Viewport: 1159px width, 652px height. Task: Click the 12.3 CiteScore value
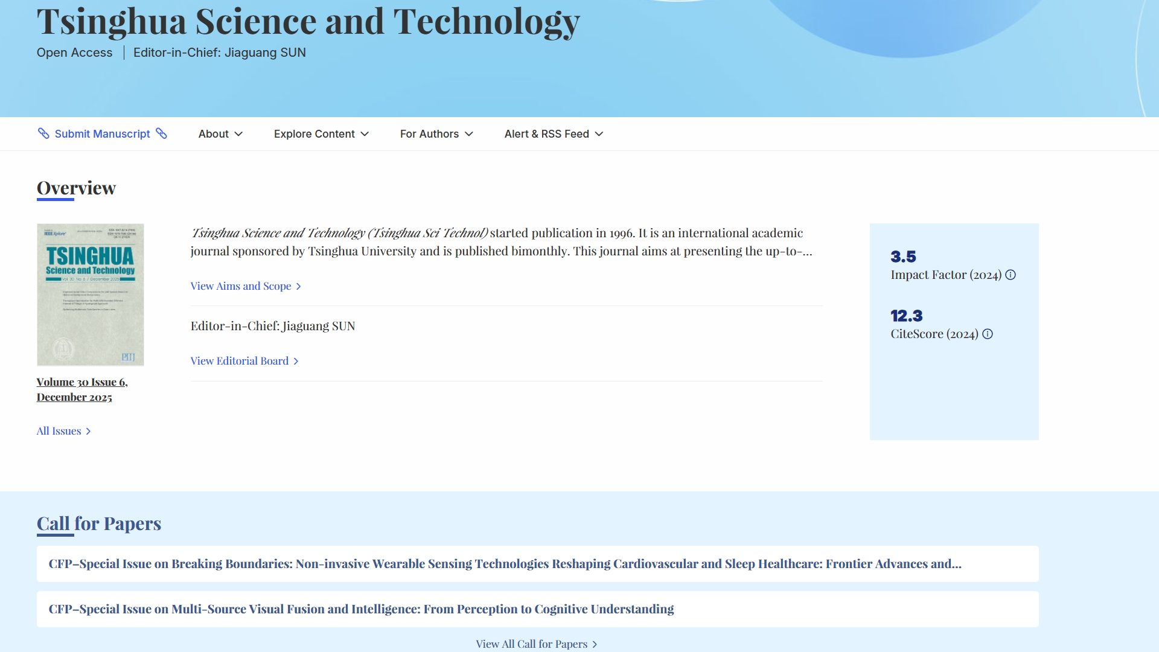[907, 316]
